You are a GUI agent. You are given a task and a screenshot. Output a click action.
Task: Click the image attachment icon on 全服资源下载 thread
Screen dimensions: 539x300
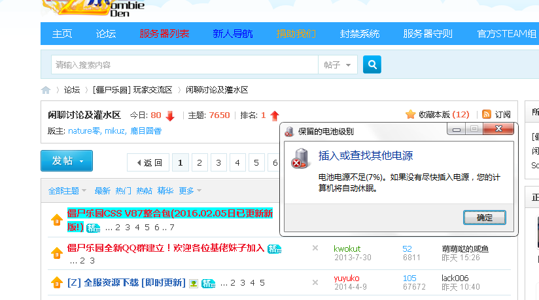coord(194,283)
